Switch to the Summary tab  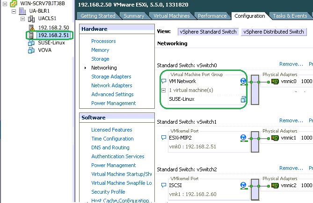point(134,16)
